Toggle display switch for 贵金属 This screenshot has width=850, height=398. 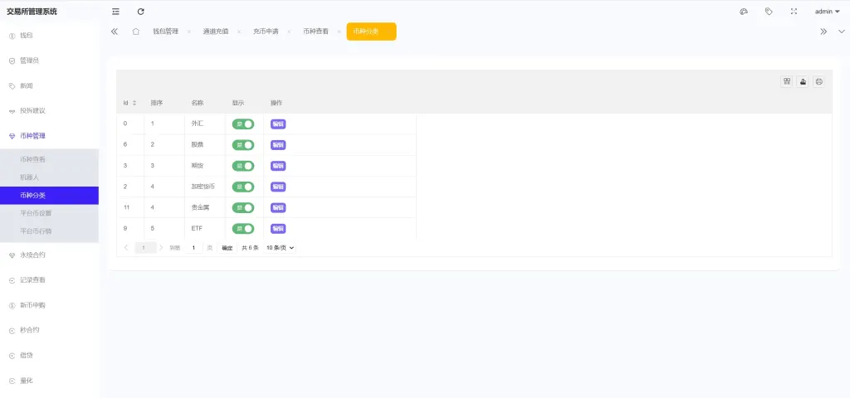(x=243, y=208)
